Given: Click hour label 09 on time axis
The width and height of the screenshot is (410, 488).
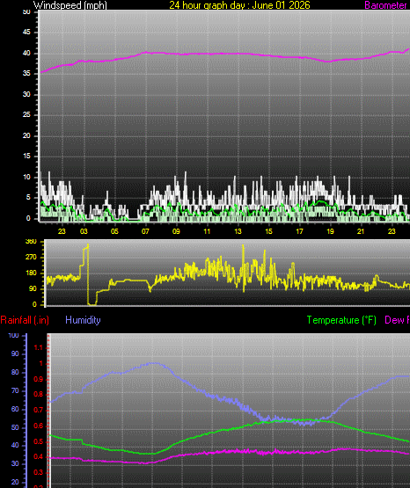Looking at the screenshot, I should (176, 231).
